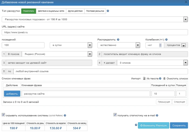This screenshot has width=189, height=132.
Task: Open the 0 кликов dropdown
Action: coord(185,62)
